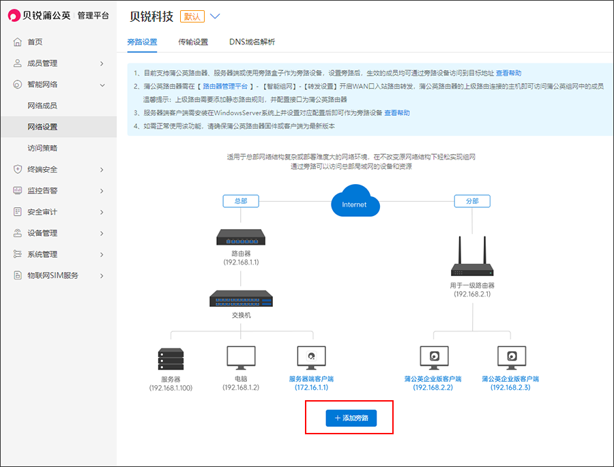Expand the 终端安全 menu chevron

tap(102, 170)
